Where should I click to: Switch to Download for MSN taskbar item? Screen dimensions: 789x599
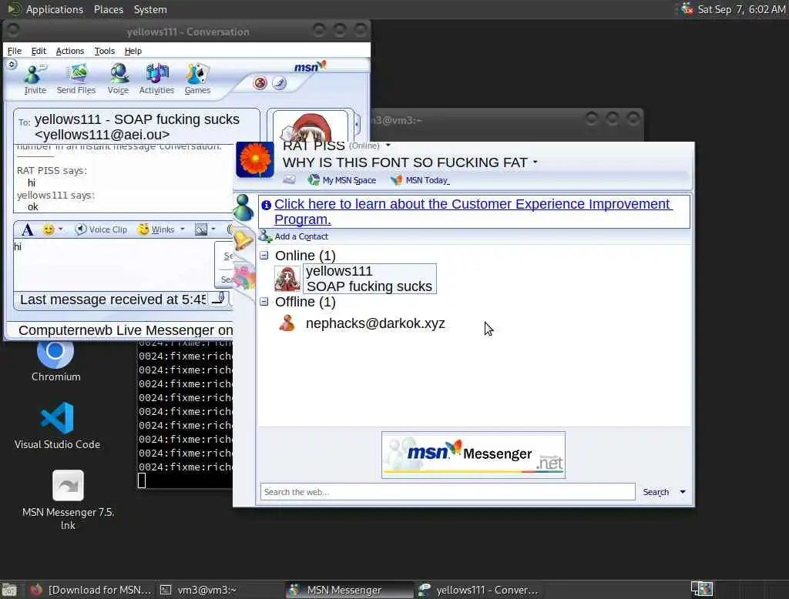pos(91,590)
